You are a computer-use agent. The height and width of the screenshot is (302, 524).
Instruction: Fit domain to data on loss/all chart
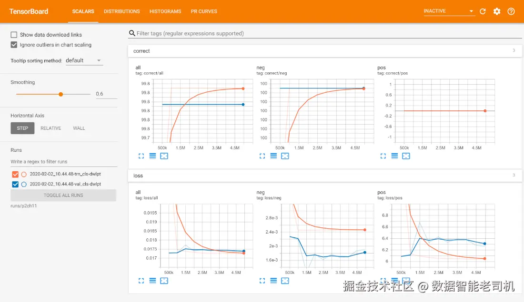164,281
